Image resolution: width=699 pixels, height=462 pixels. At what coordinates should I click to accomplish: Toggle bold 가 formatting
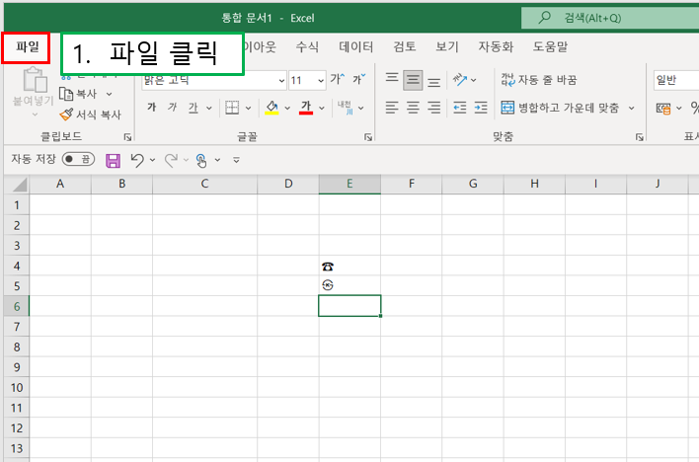[x=152, y=107]
